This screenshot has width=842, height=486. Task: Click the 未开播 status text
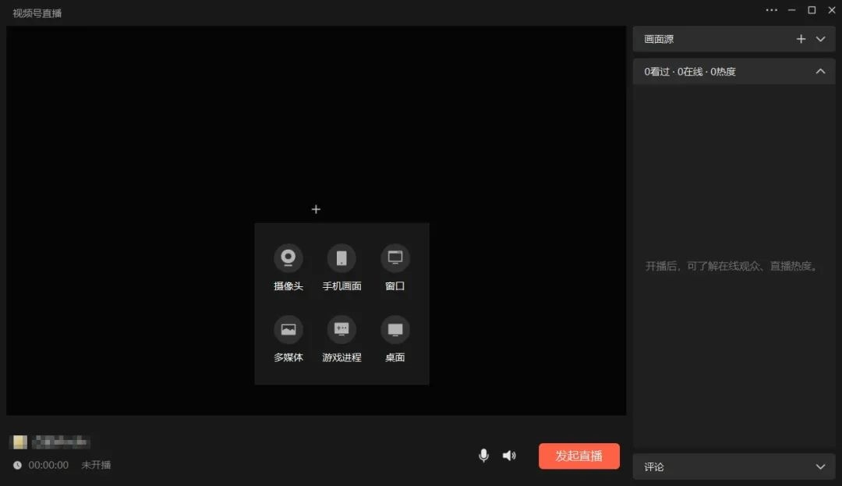(x=96, y=465)
